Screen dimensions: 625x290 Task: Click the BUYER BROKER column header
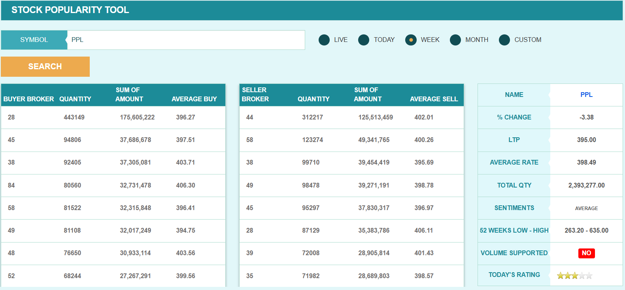pos(28,99)
